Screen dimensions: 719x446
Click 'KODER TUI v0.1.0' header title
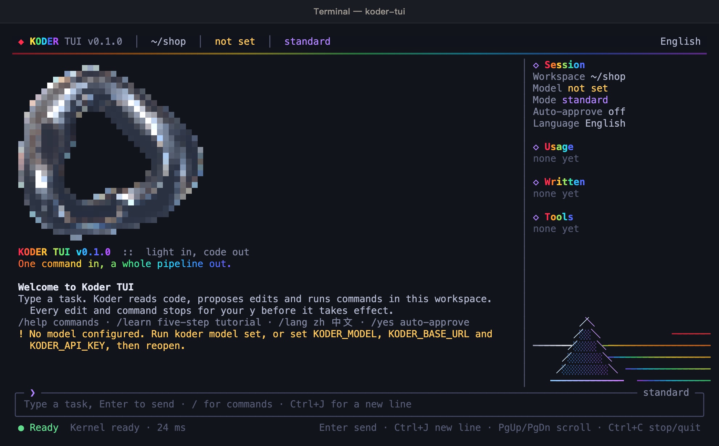pyautogui.click(x=76, y=42)
